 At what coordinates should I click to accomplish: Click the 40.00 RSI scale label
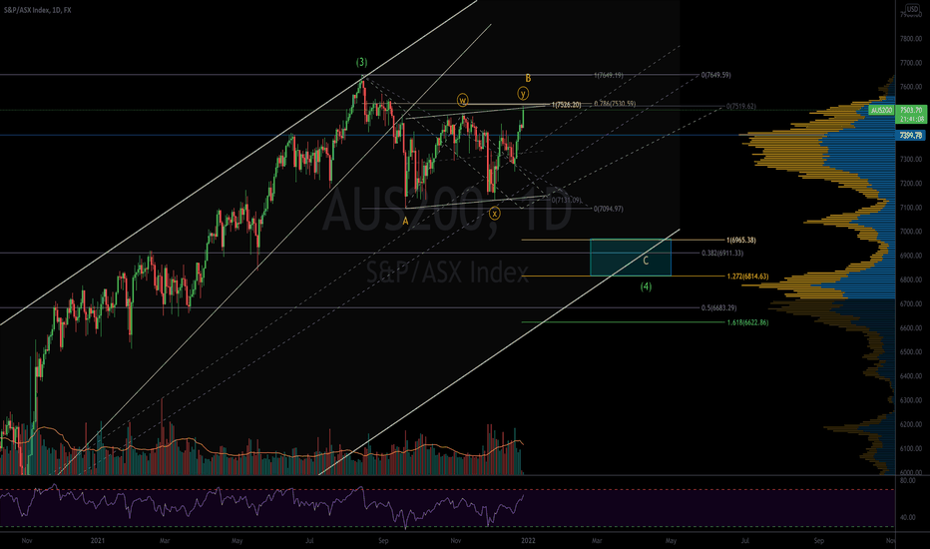coord(907,517)
